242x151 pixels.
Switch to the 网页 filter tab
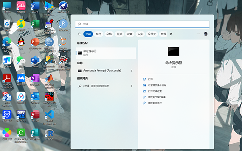[x=119, y=34]
